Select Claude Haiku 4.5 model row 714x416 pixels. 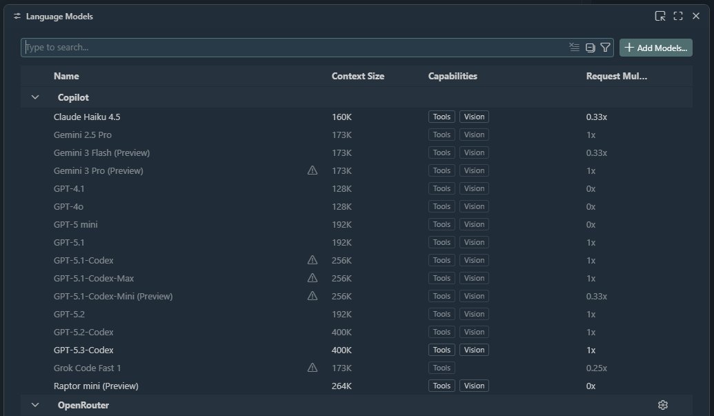[x=357, y=117]
